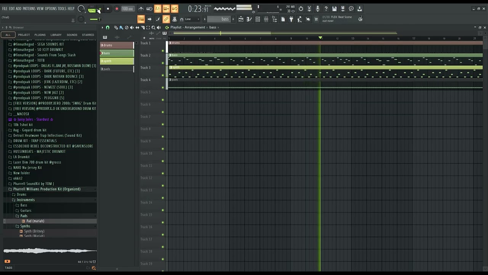Expand the Guitars folder
The image size is (488, 275).
[x=50, y=210]
